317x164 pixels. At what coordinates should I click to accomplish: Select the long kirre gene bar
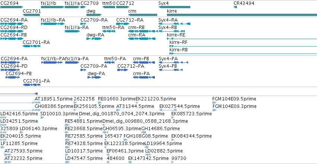coord(242,15)
